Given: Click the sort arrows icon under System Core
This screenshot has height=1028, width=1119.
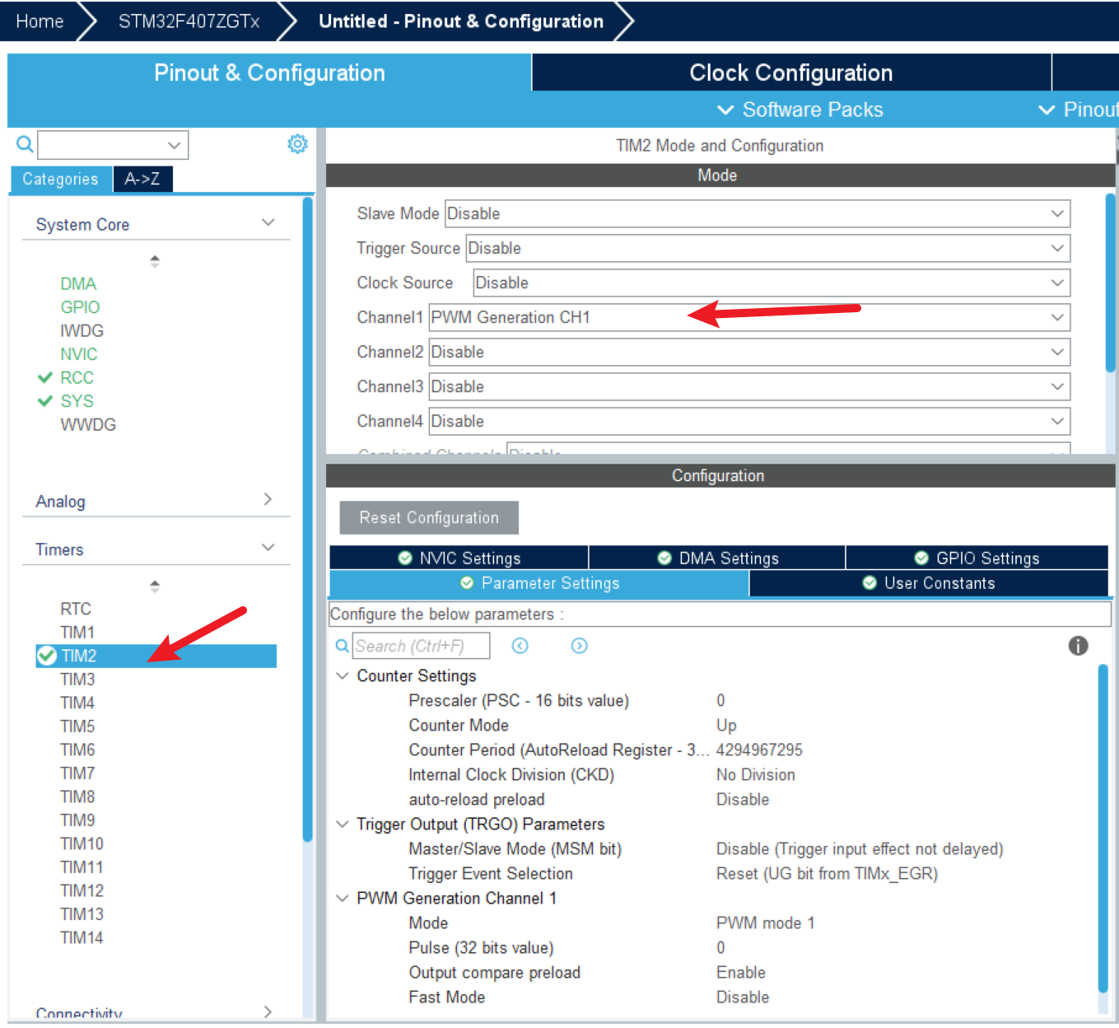Looking at the screenshot, I should pyautogui.click(x=155, y=261).
